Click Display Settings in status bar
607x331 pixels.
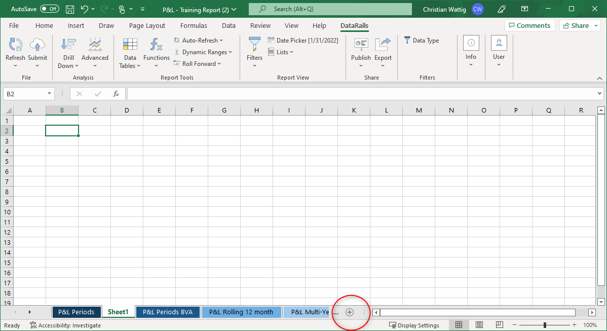click(x=414, y=325)
